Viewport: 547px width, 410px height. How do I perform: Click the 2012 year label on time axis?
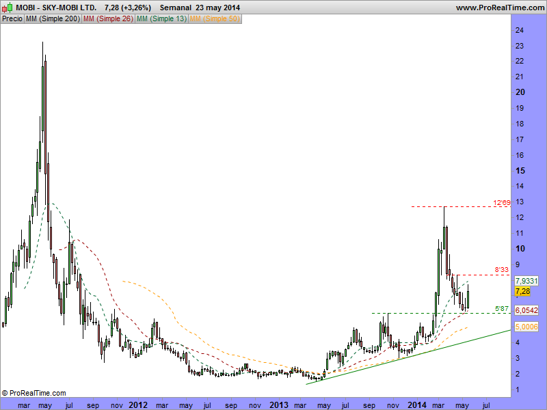[138, 405]
